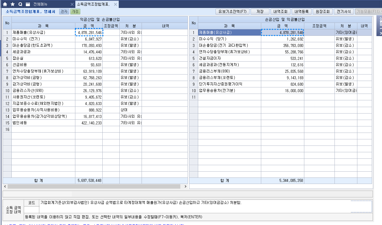Click the window list icon beside Q
The height and width of the screenshot is (225, 382).
[x=28, y=4]
